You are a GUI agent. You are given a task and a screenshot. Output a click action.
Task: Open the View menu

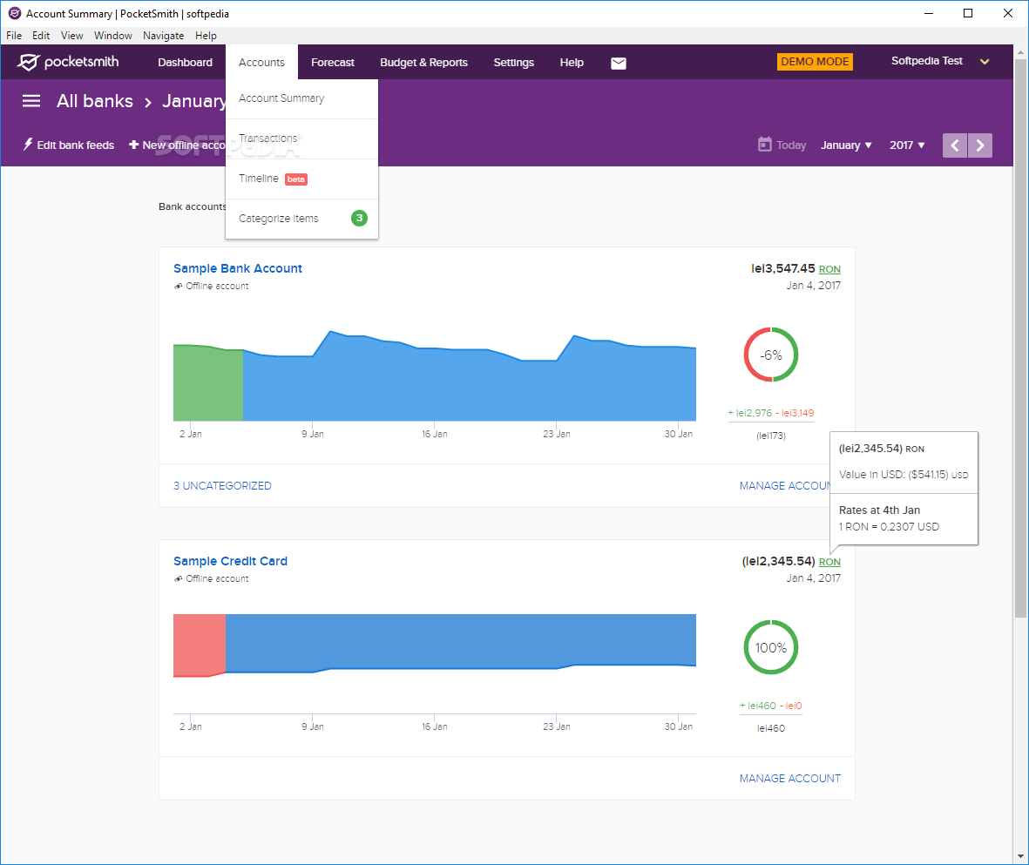(71, 36)
